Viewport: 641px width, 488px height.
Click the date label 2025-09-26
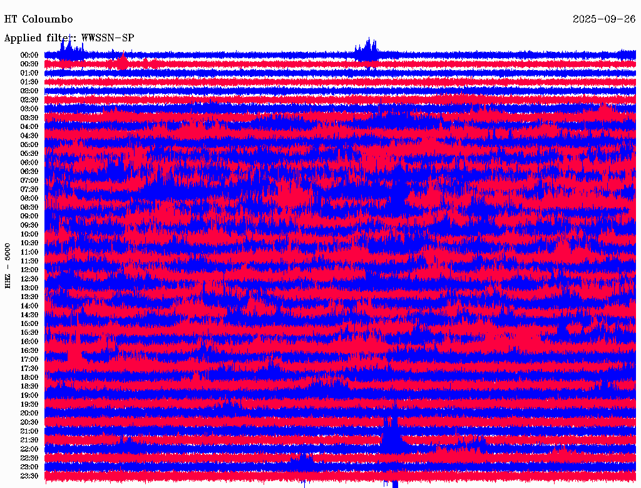604,19
